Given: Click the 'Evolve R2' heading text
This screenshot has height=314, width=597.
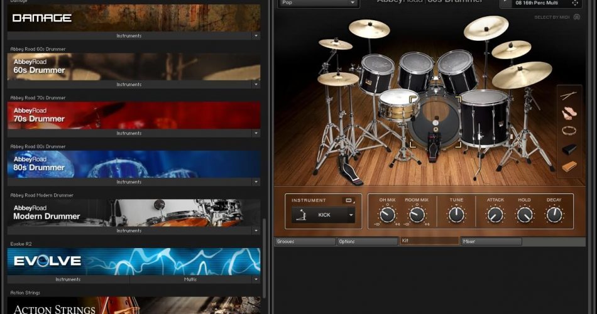Looking at the screenshot, I should click(x=21, y=244).
